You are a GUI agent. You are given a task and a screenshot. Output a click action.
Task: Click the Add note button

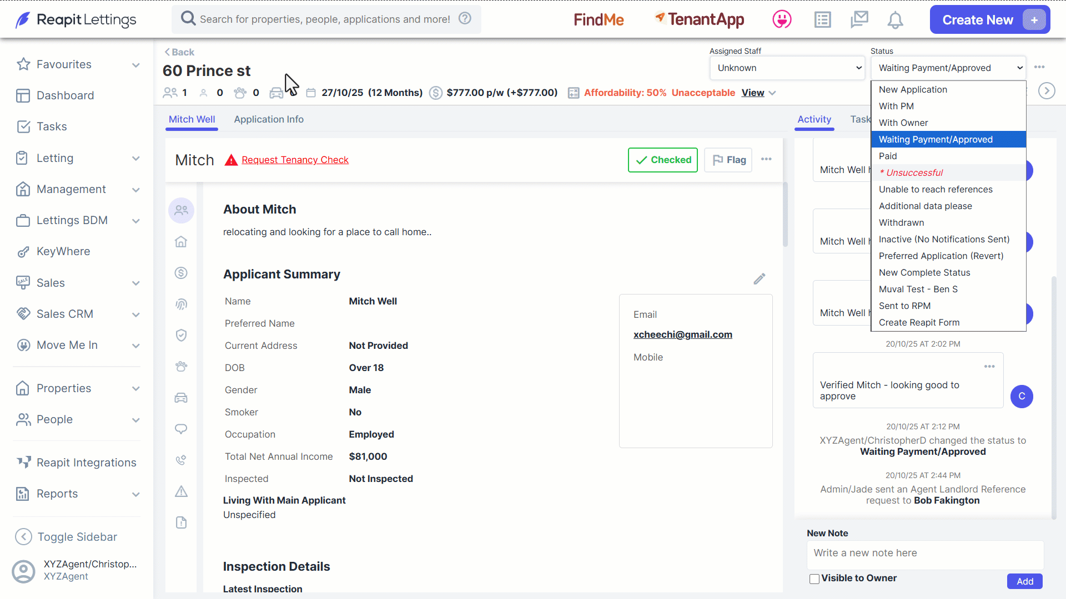(1025, 581)
